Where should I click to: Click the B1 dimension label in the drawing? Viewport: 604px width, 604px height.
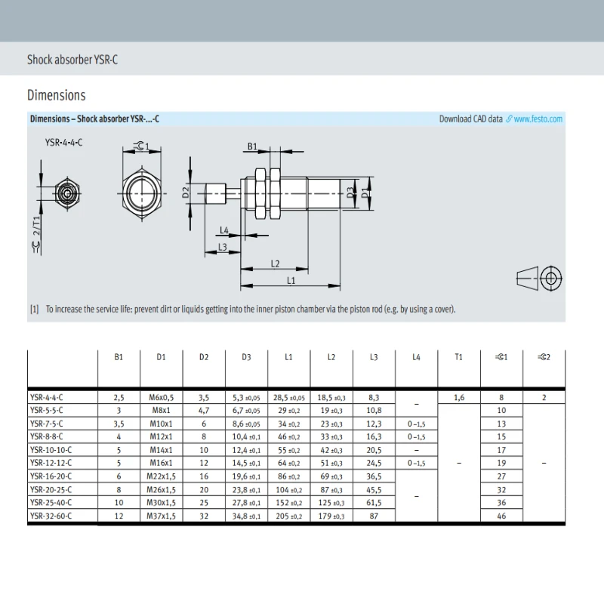[x=252, y=146]
